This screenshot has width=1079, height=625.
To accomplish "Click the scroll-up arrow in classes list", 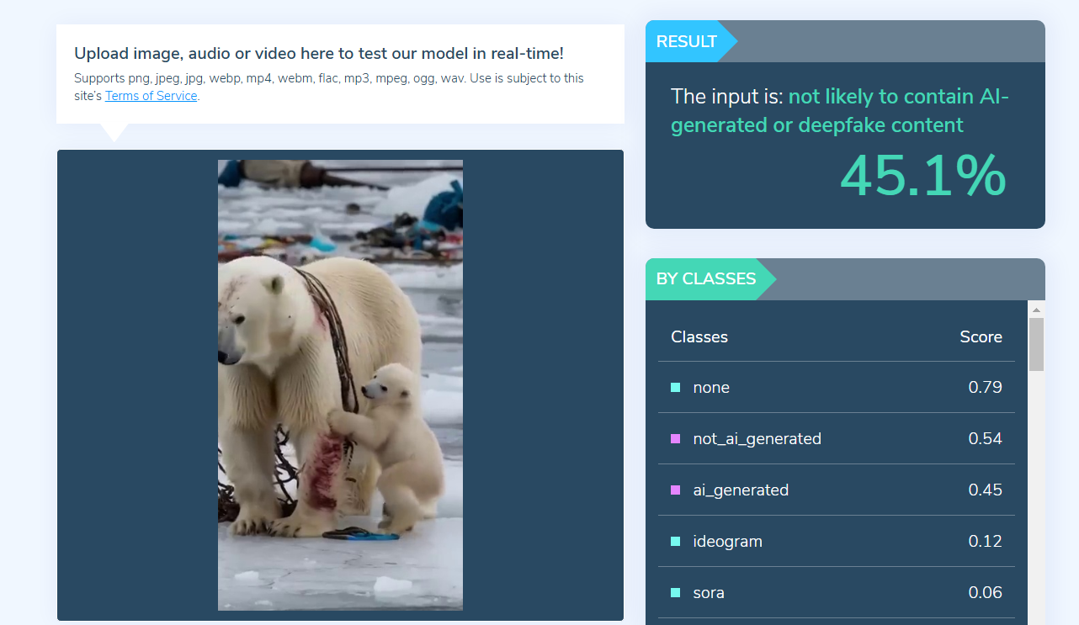I will pyautogui.click(x=1037, y=309).
